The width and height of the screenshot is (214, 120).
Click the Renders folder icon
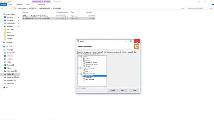(5, 39)
